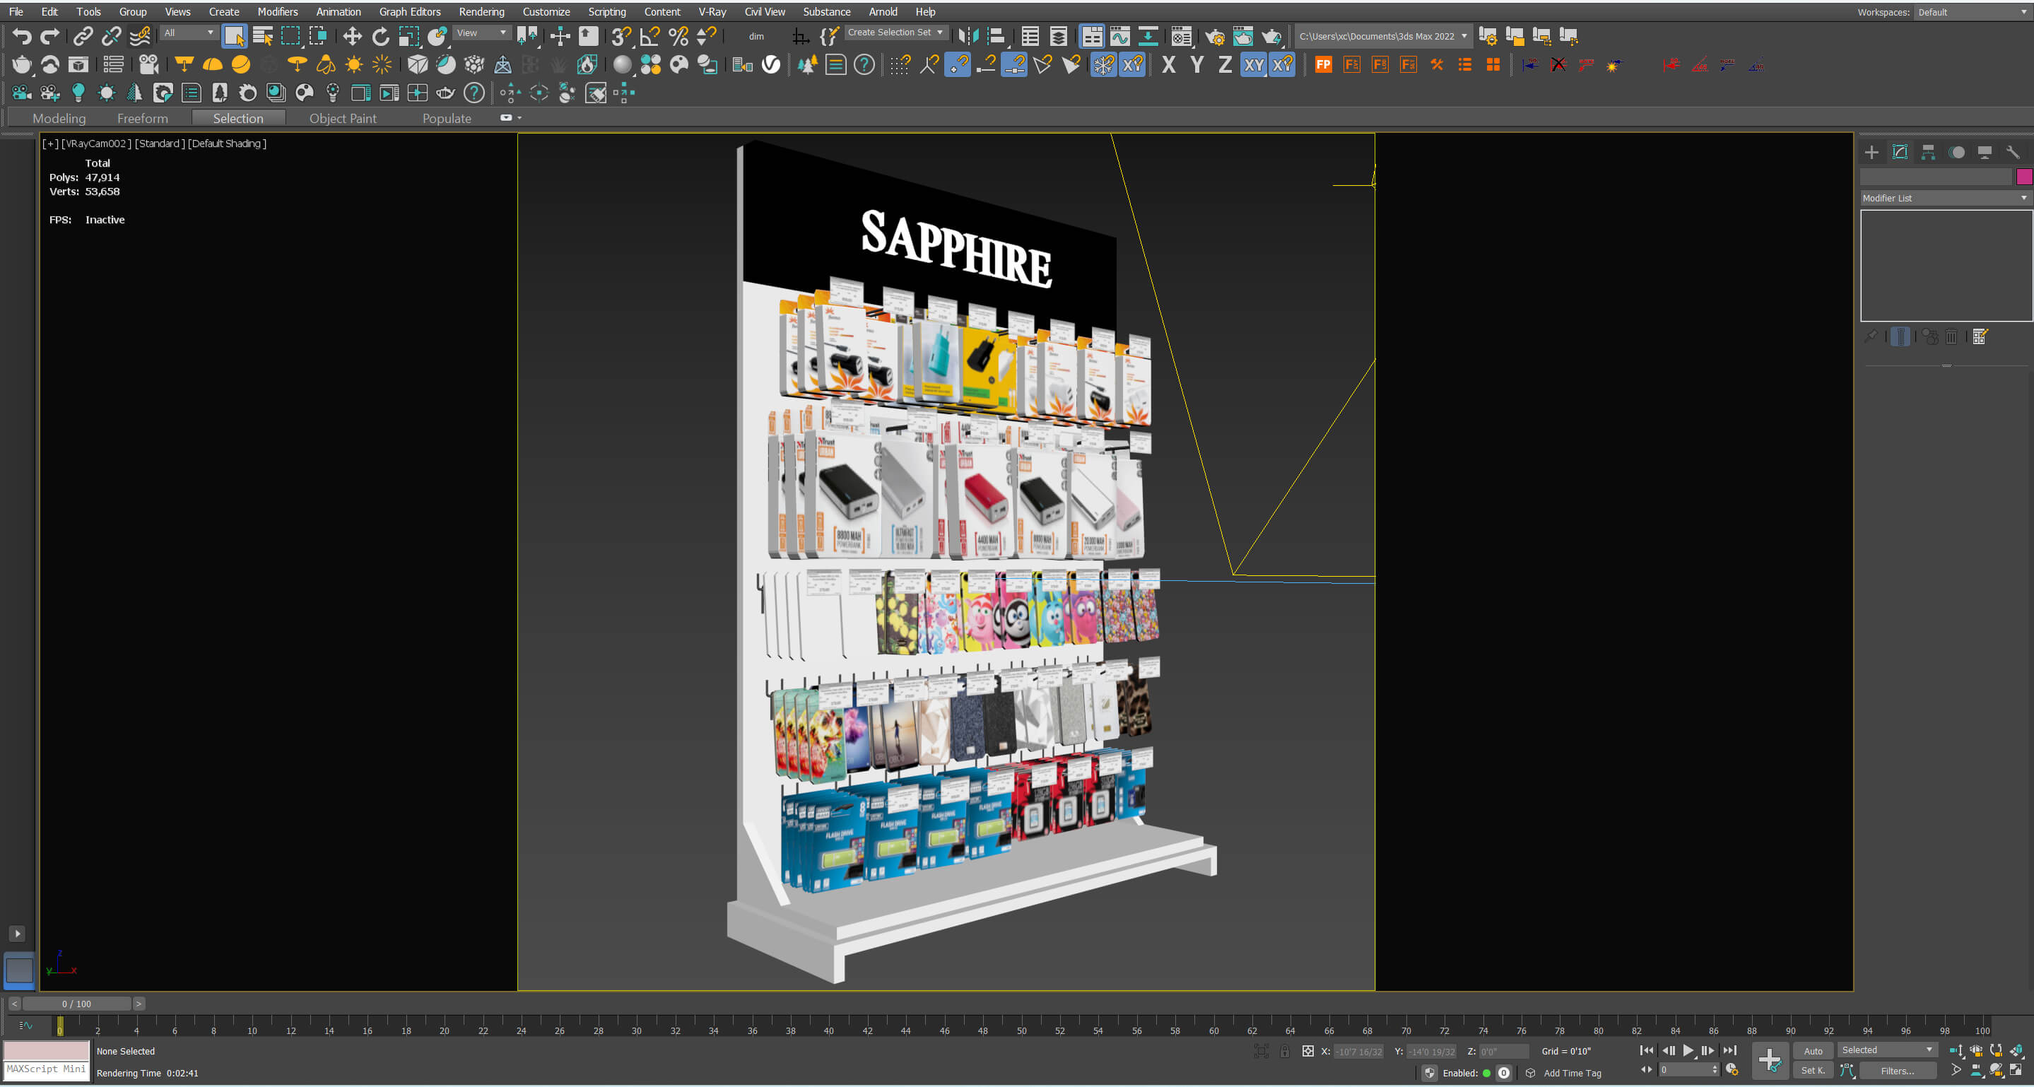Click the Unlink Selection icon
The height and width of the screenshot is (1087, 2034).
point(112,36)
